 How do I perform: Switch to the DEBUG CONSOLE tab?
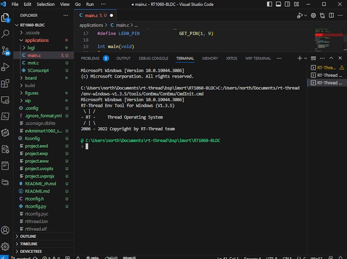tap(153, 59)
